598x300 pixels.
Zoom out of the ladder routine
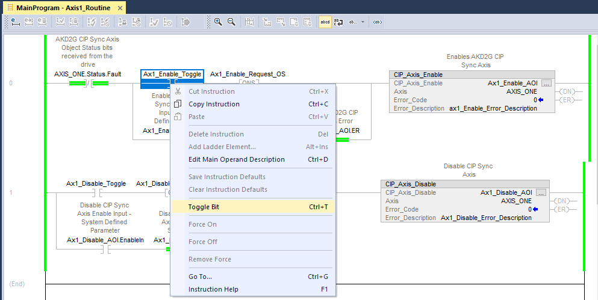(x=231, y=22)
